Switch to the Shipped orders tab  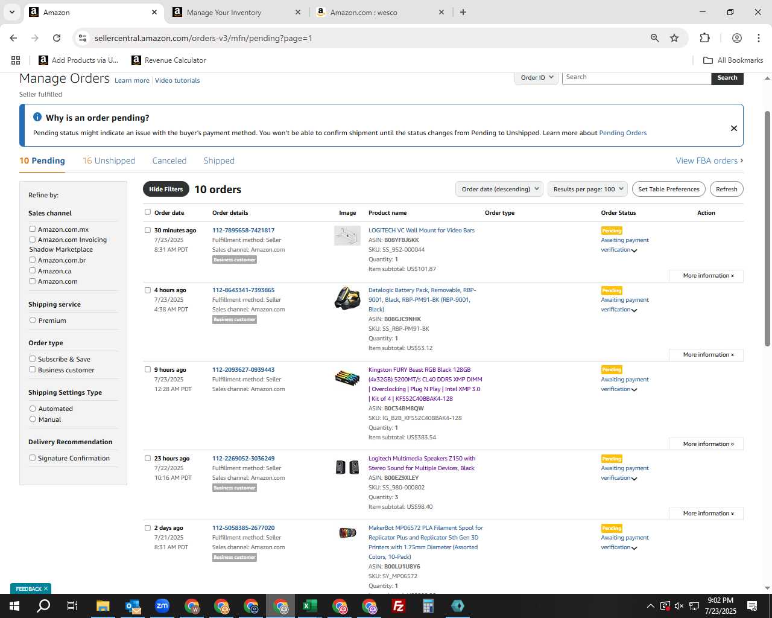(219, 161)
